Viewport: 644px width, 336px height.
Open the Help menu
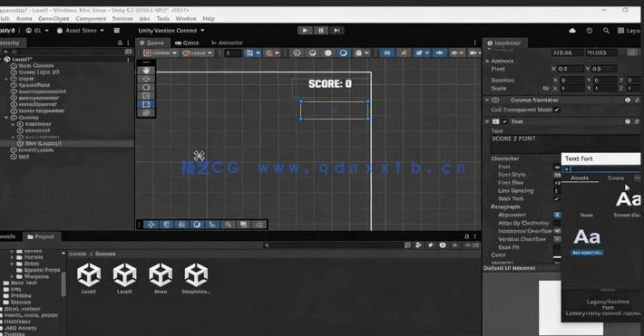(209, 18)
